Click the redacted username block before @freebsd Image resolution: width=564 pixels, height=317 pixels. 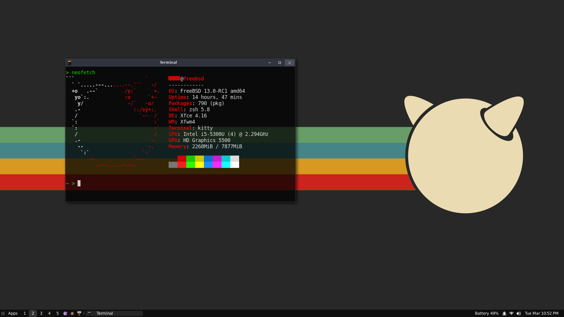(x=174, y=78)
